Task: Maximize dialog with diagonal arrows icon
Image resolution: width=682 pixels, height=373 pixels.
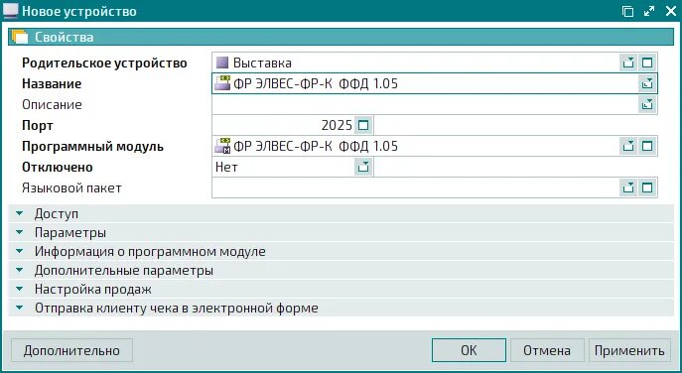Action: click(649, 11)
